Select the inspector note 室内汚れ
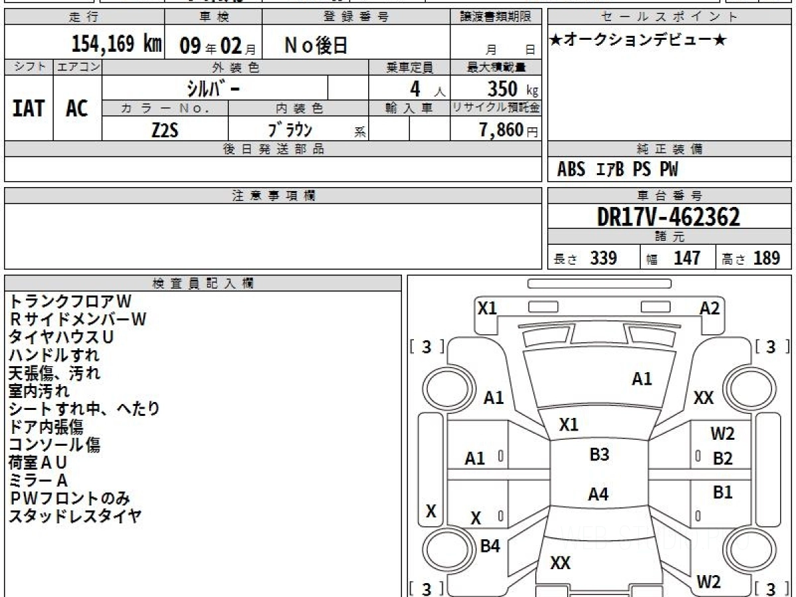Viewport: 796px width, 597px height. [38, 391]
